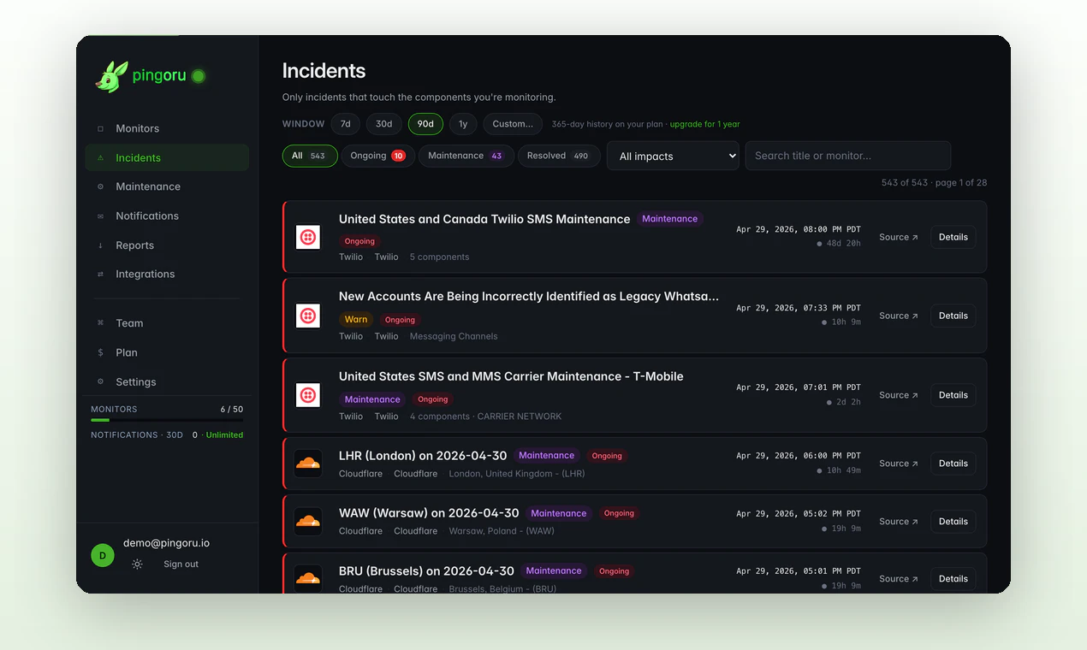
Task: Open the demo@pingoru.io account avatar menu
Action: tap(102, 554)
